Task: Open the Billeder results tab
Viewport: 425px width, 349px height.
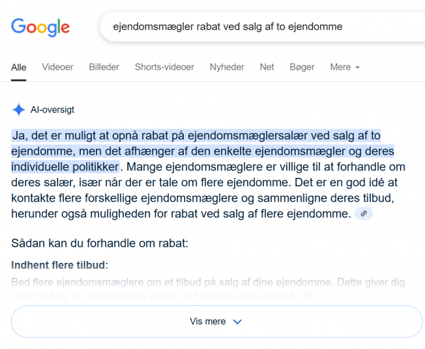Action: tap(104, 67)
